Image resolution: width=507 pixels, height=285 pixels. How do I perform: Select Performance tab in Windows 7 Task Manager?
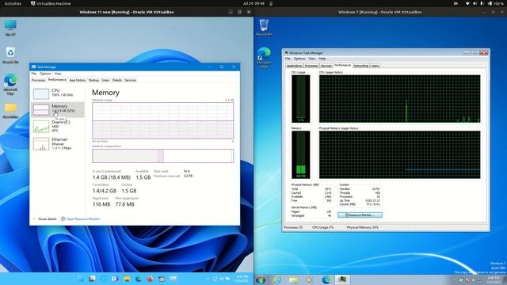[342, 66]
